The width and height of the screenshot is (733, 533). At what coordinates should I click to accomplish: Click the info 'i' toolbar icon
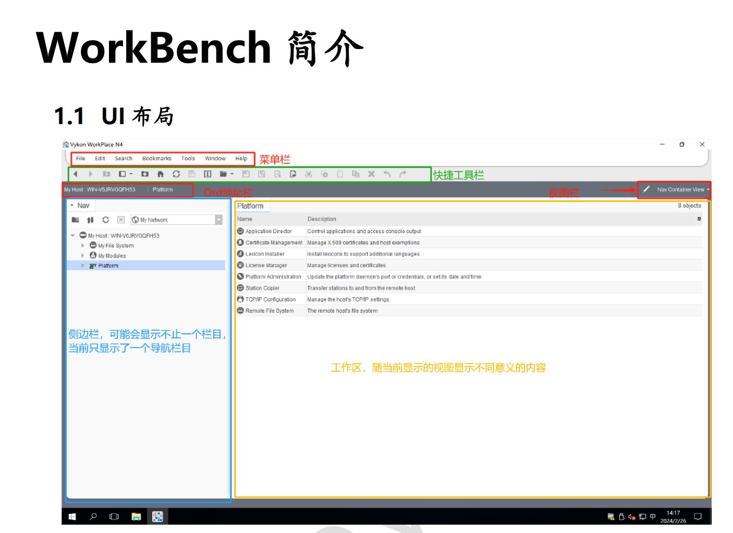coord(207,174)
